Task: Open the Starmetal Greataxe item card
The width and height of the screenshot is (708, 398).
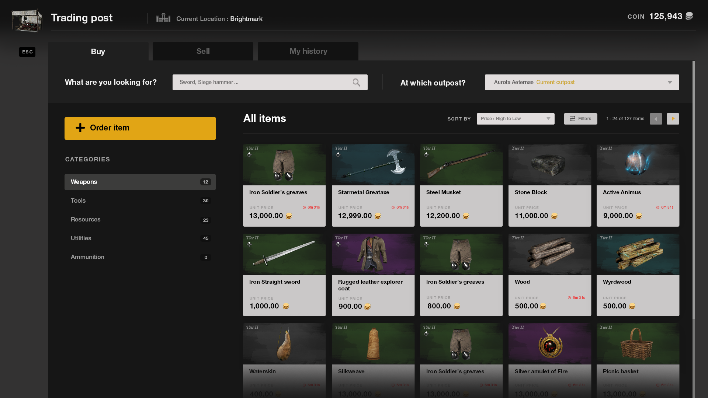Action: (373, 185)
